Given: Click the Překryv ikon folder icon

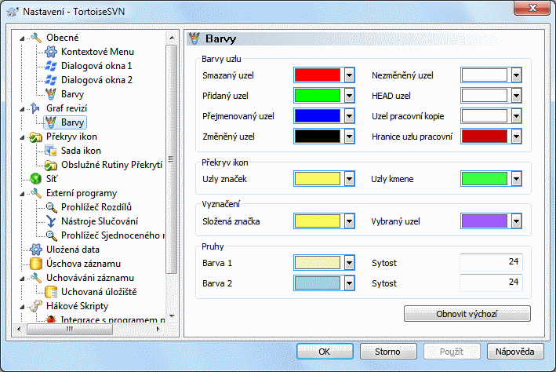Looking at the screenshot, I should pyautogui.click(x=36, y=137).
